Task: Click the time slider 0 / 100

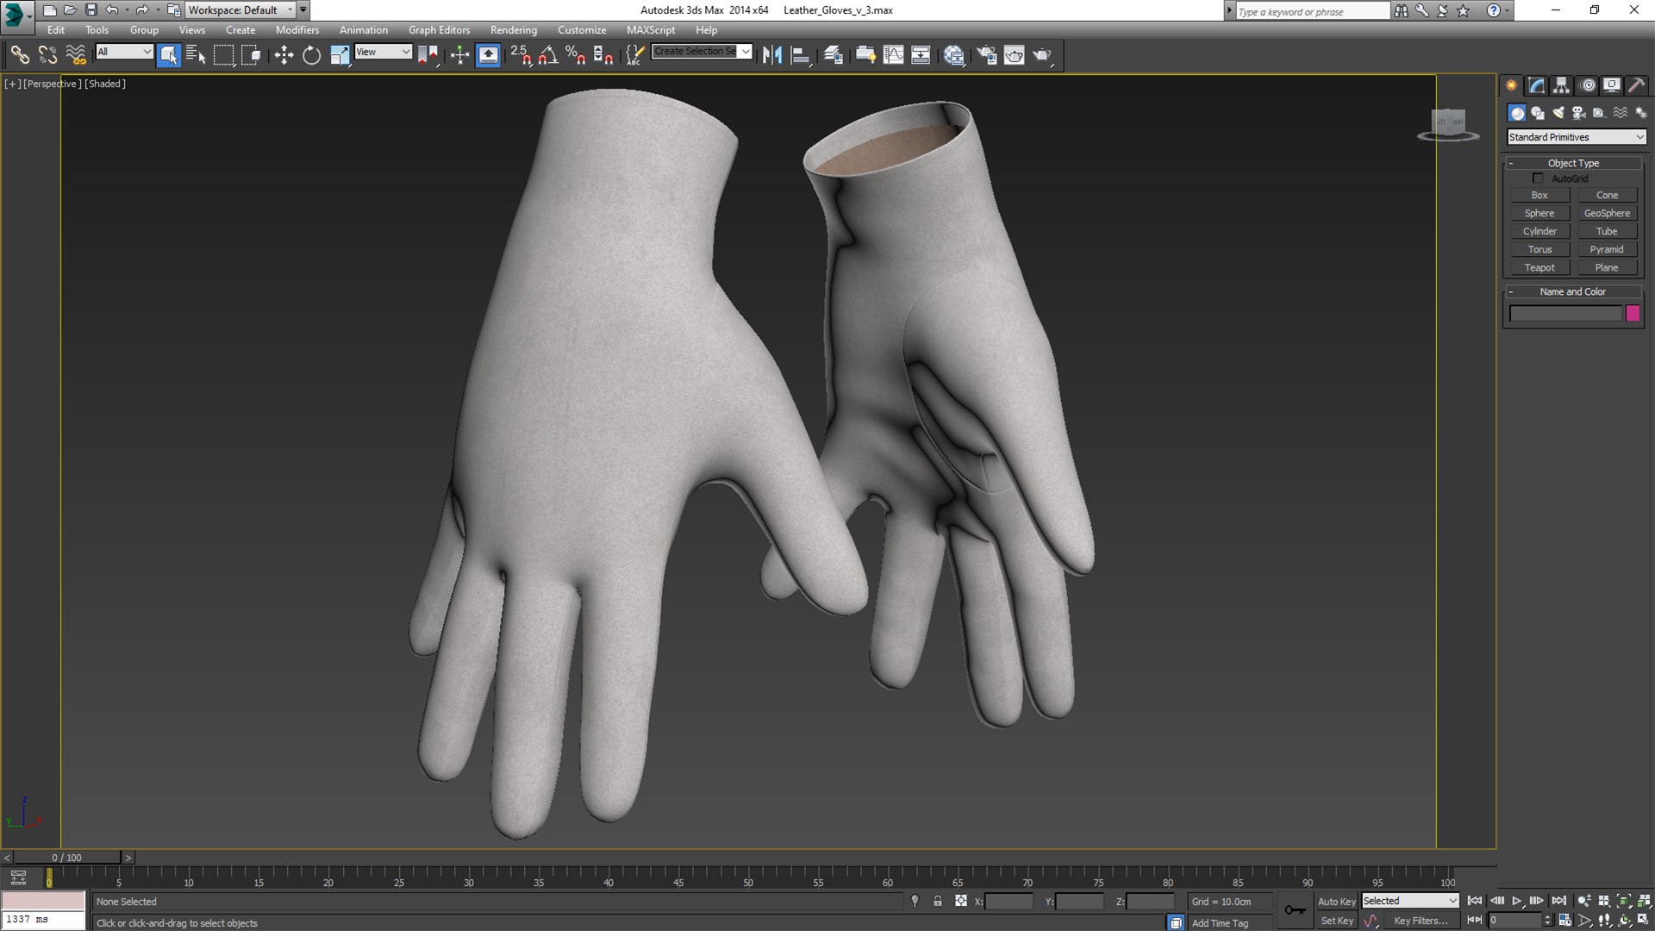Action: (x=66, y=858)
